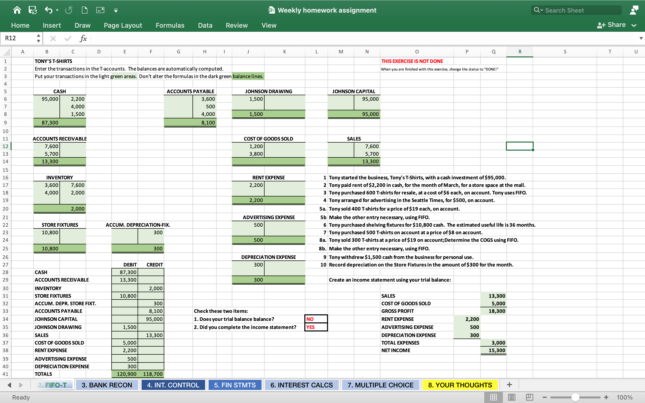Click the Share button
This screenshot has height=403, width=645.
[612, 25]
